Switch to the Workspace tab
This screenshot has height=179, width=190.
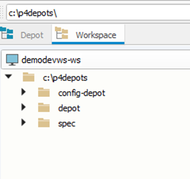[88, 35]
